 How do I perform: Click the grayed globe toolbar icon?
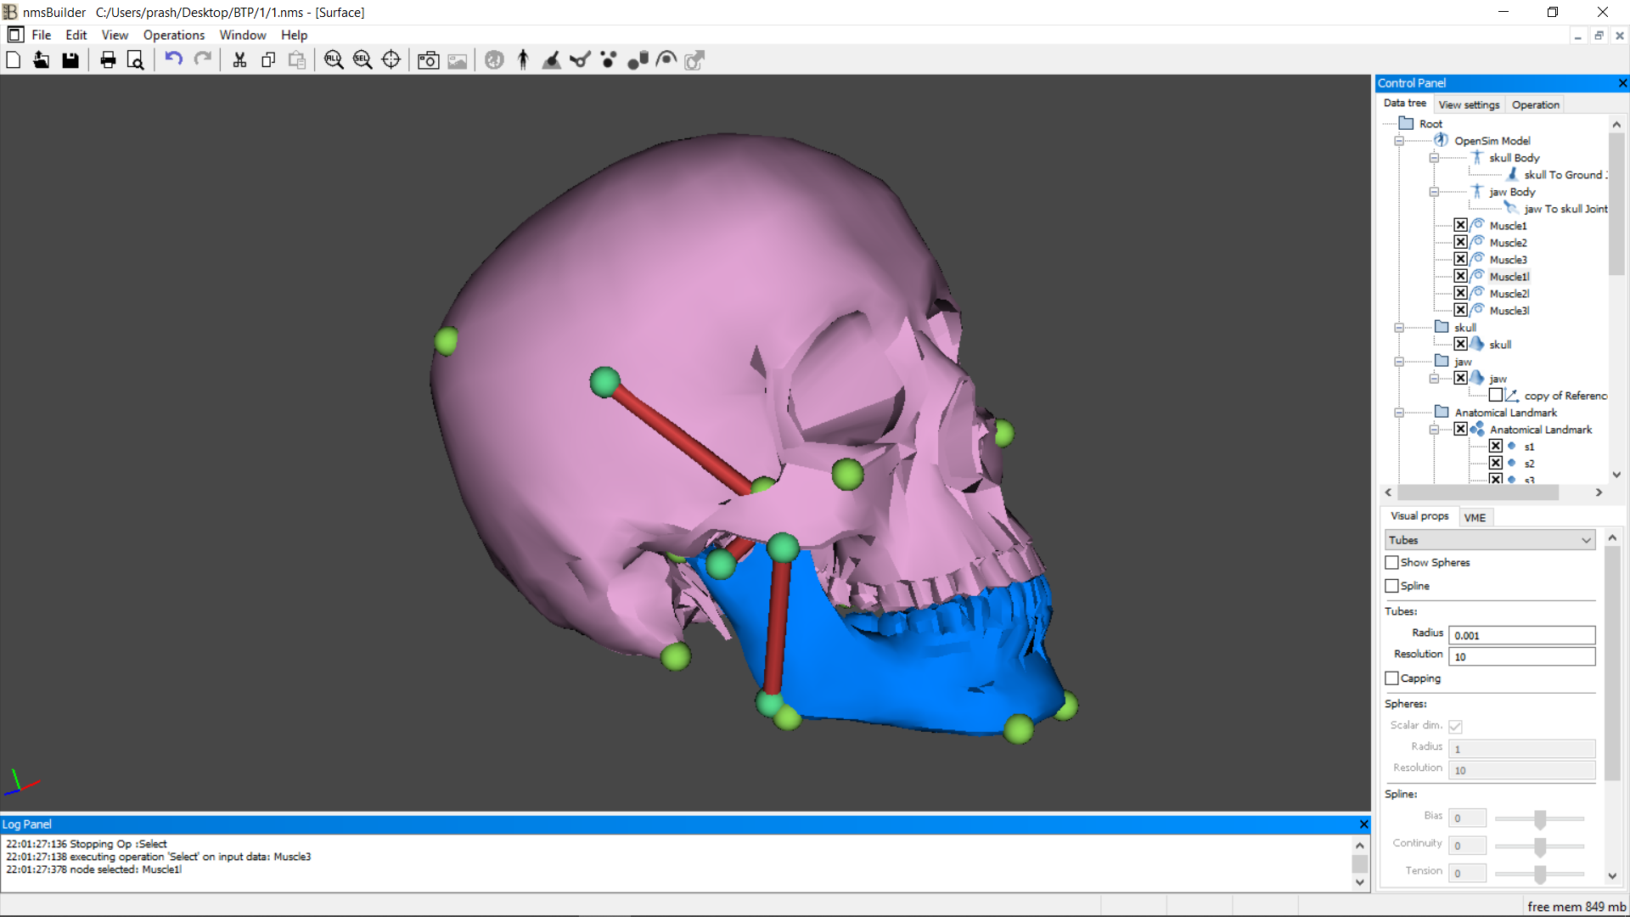(x=495, y=60)
